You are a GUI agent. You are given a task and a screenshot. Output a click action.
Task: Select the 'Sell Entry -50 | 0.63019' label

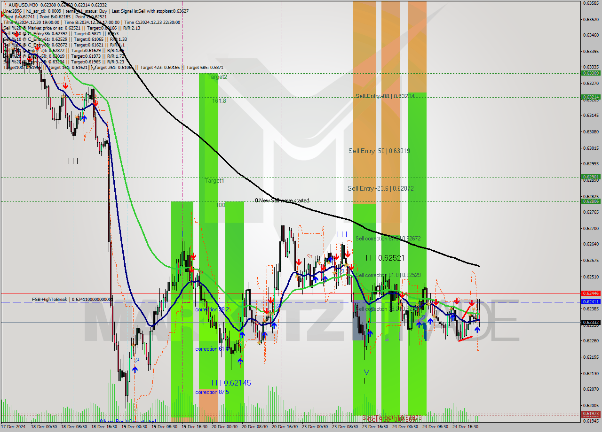(x=379, y=151)
